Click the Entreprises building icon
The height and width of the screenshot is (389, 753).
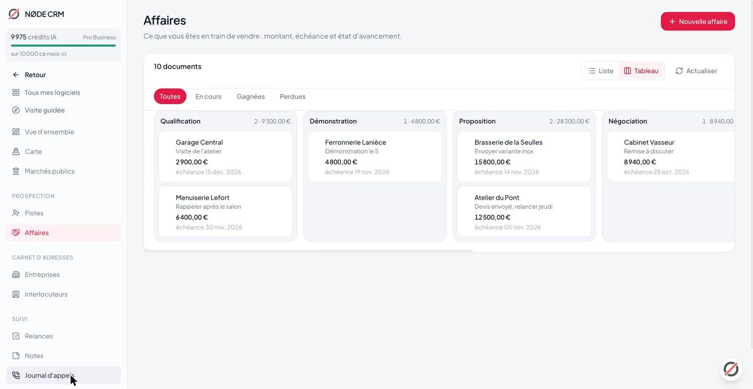pyautogui.click(x=16, y=274)
